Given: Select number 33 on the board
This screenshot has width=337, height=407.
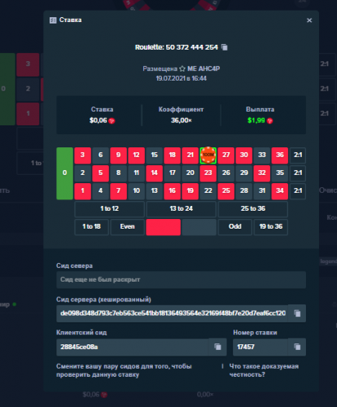Looking at the screenshot, I should pyautogui.click(x=261, y=155).
